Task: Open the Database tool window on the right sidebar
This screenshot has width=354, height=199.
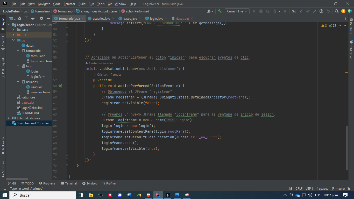Action: pos(351,26)
